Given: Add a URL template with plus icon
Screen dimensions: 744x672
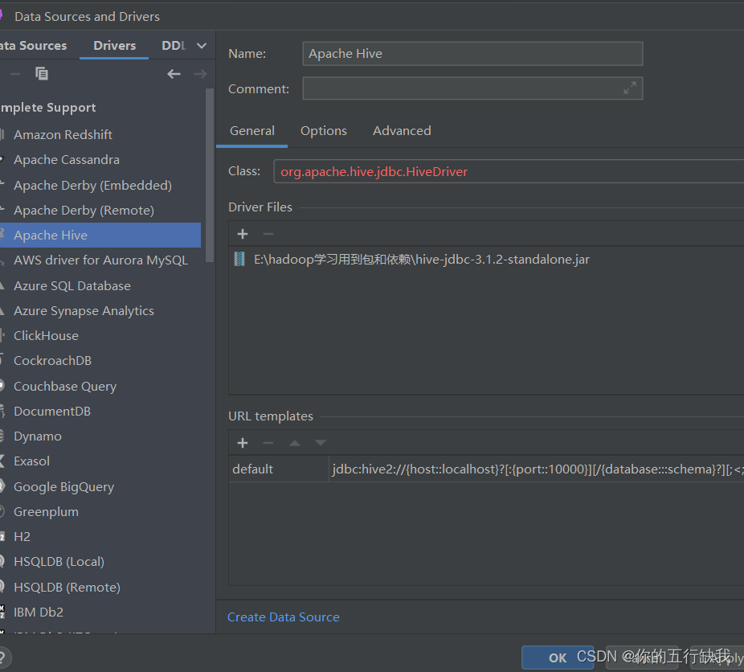Looking at the screenshot, I should point(243,443).
